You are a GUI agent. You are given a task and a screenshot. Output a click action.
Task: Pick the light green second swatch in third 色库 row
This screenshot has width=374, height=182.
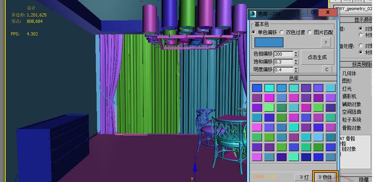pos(269,107)
